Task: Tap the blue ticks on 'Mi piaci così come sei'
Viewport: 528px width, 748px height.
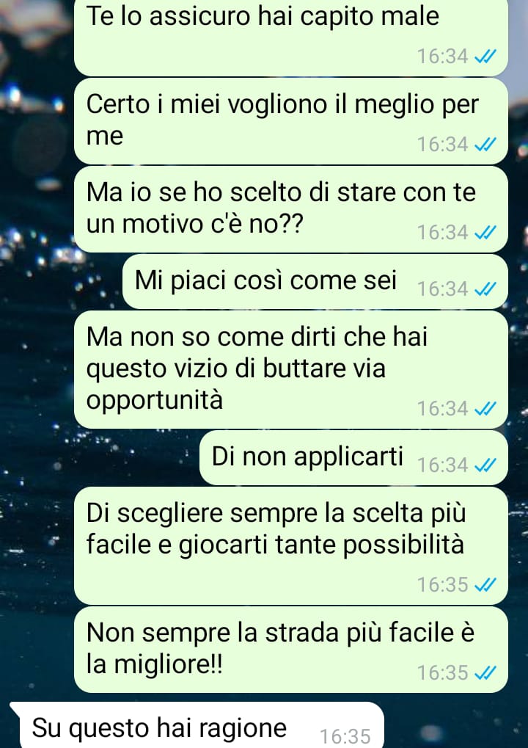Action: (485, 289)
